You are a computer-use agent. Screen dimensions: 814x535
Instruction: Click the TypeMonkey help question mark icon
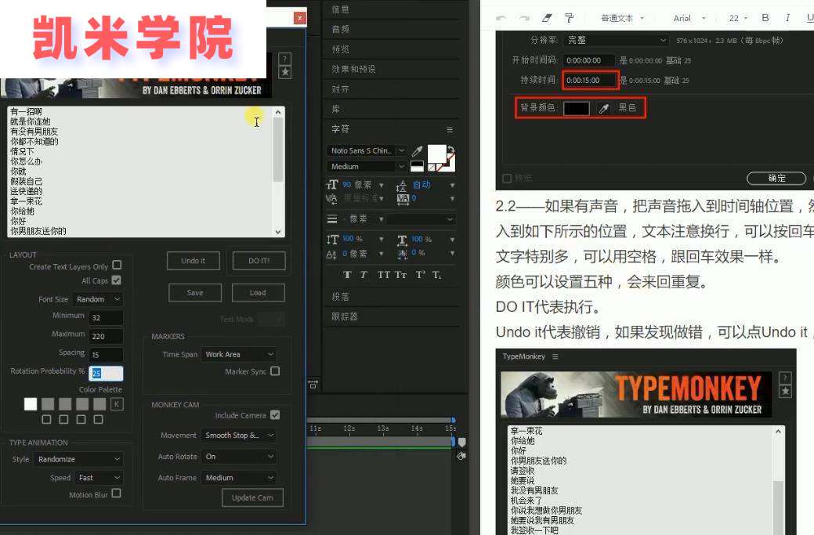[x=284, y=59]
